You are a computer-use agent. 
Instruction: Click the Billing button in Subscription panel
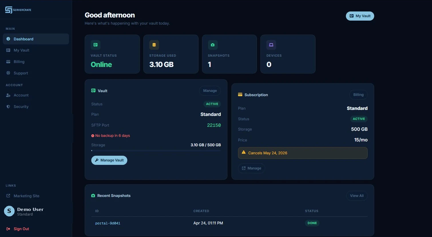point(358,95)
